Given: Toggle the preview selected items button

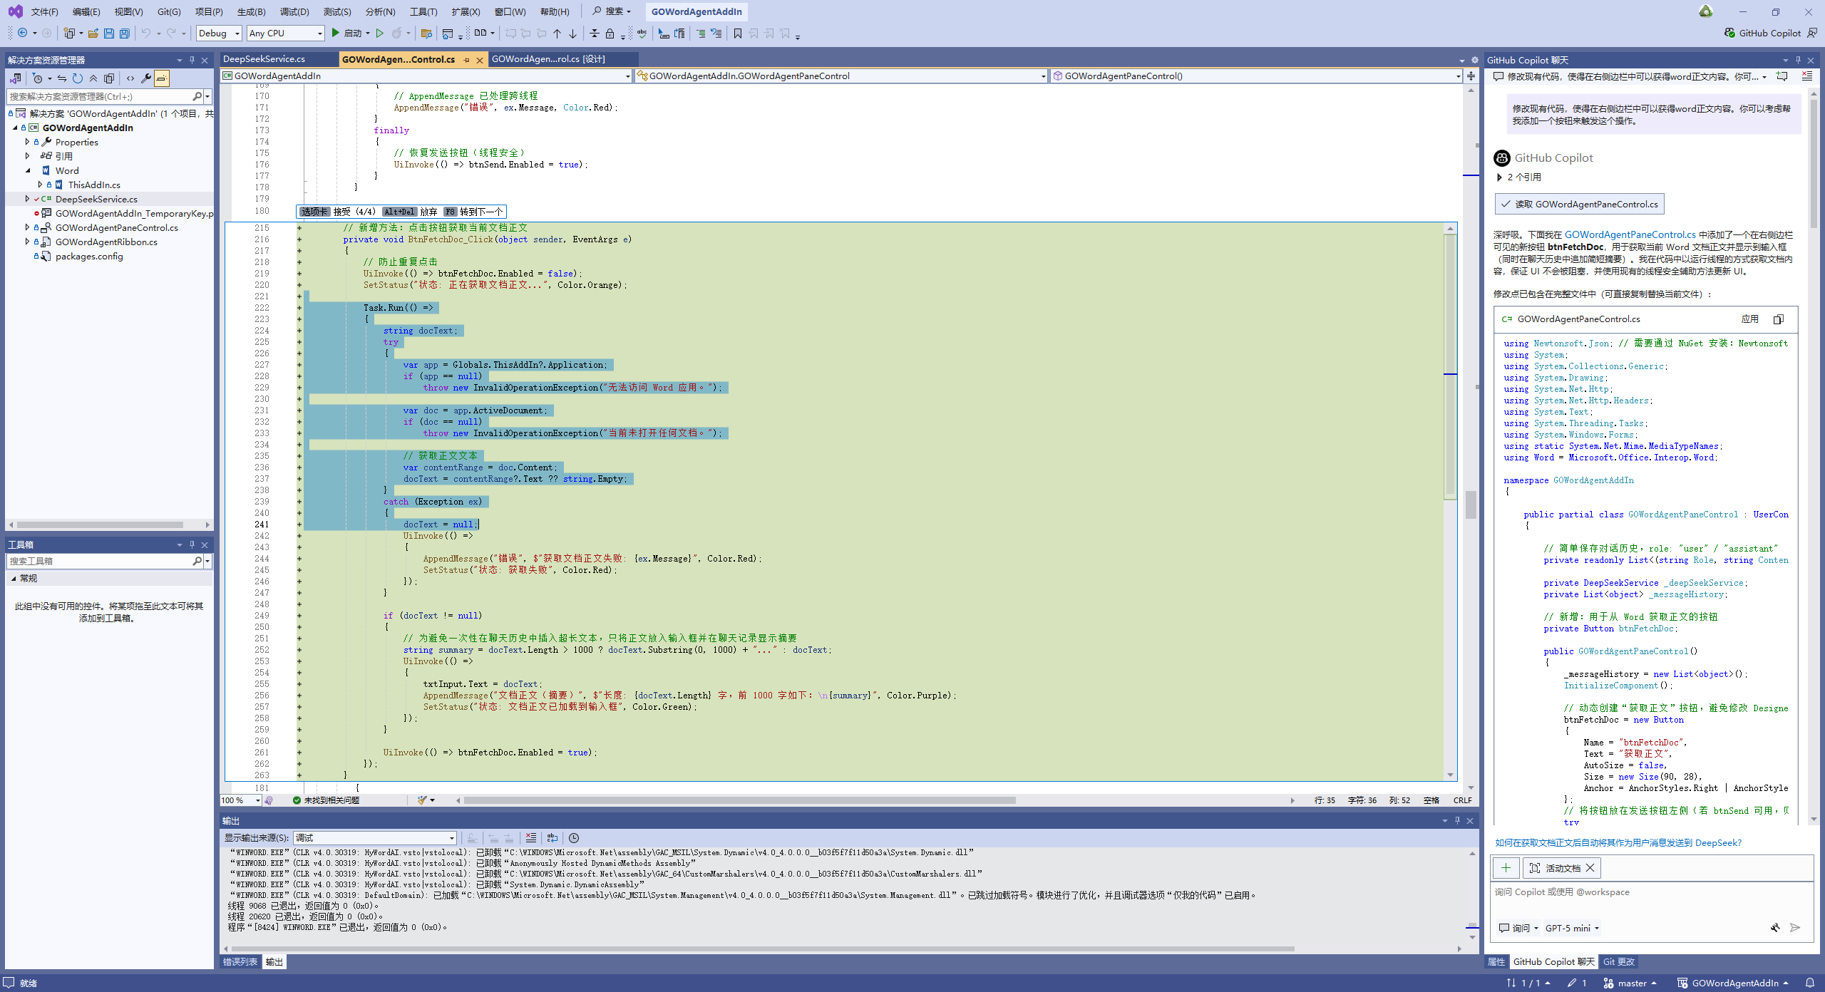Looking at the screenshot, I should click(x=162, y=78).
